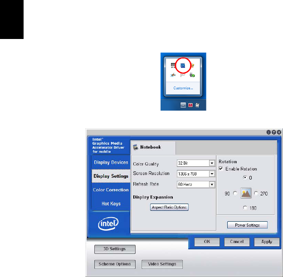Click the Cancel button

point(237,242)
